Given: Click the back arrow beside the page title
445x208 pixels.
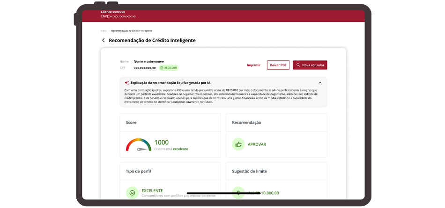Looking at the screenshot, I should (104, 40).
